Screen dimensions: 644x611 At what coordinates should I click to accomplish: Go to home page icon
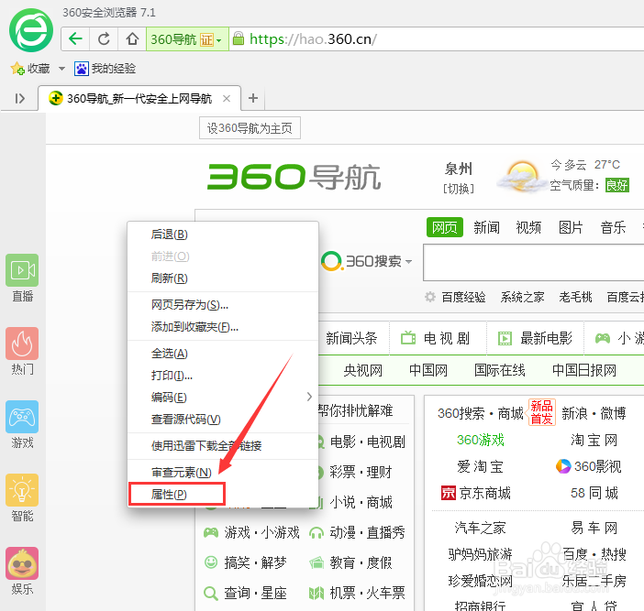coord(132,39)
